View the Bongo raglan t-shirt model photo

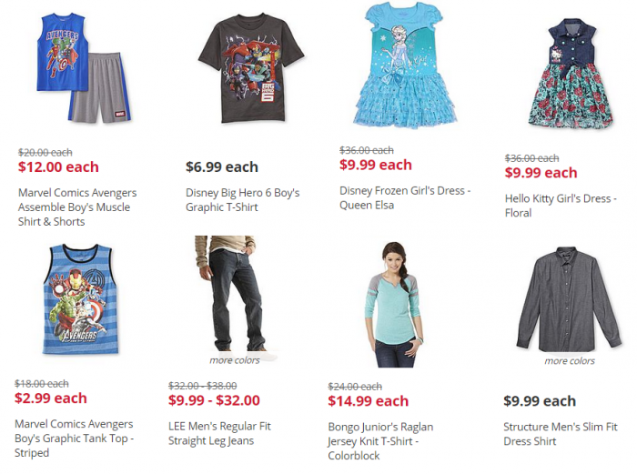click(x=394, y=305)
